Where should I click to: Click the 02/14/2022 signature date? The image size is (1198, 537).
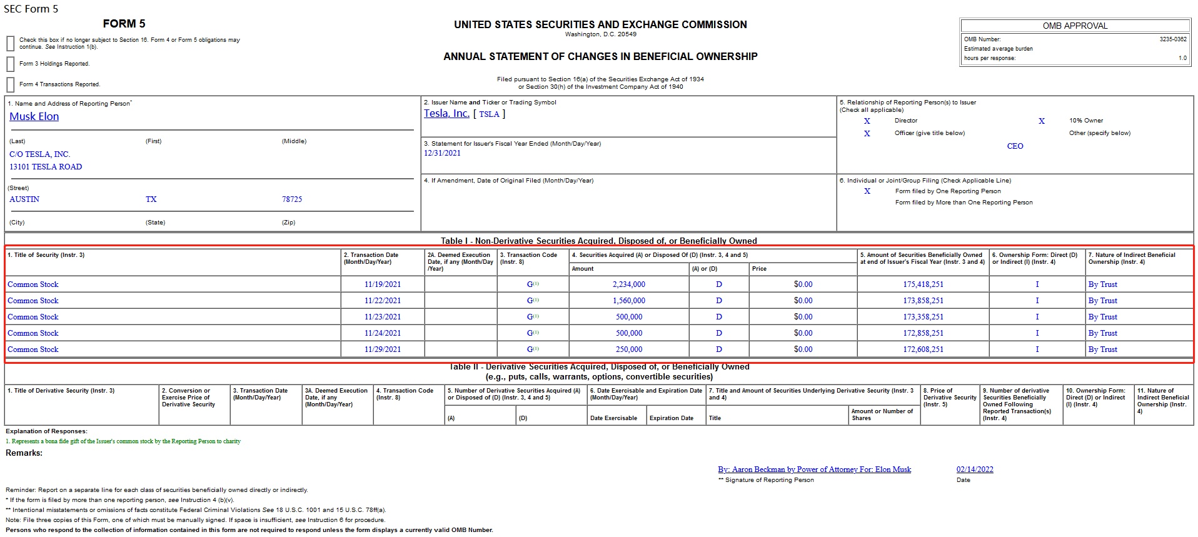(x=974, y=469)
